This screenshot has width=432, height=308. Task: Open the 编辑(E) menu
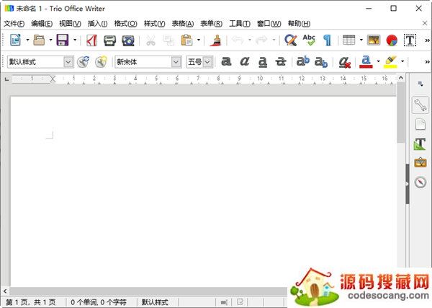(42, 24)
